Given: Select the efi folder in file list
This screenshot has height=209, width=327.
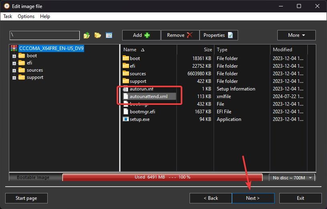Looking at the screenshot, I should (132, 66).
